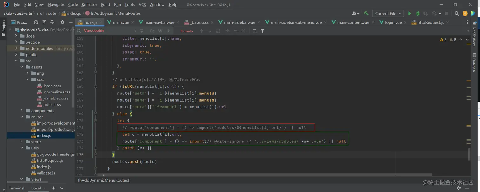Start debugging with the green bug icon
Viewport: 480px width, 192px height.
[418, 13]
